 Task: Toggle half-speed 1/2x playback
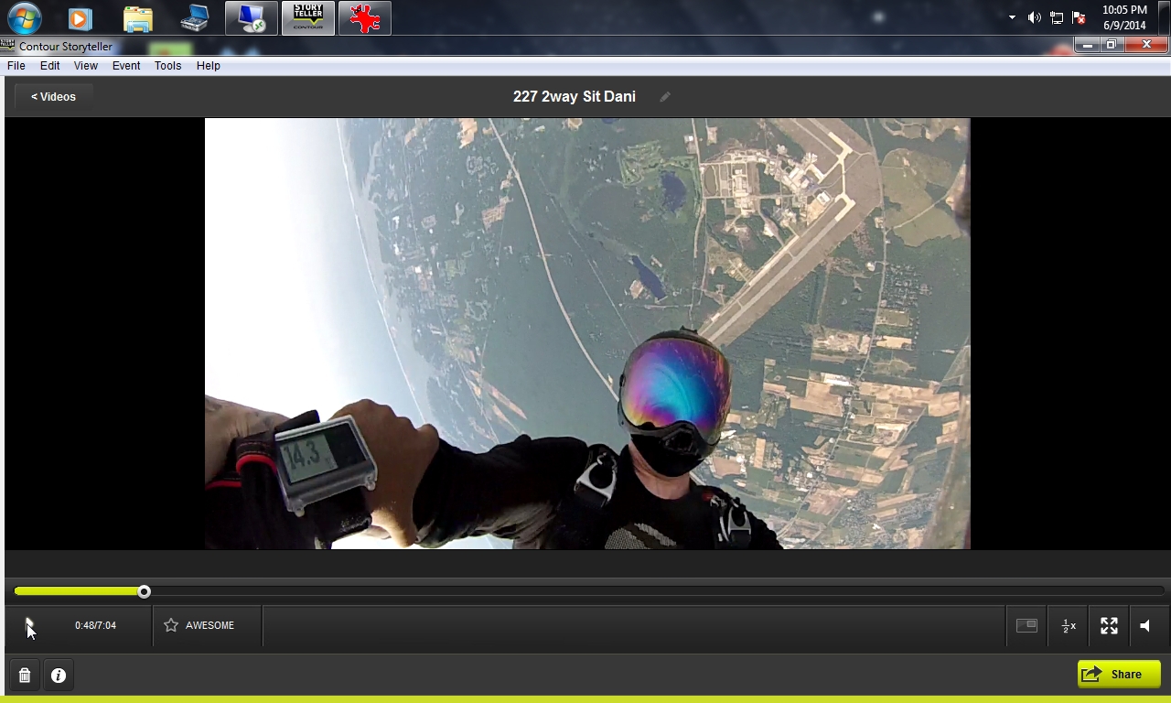pyautogui.click(x=1068, y=626)
